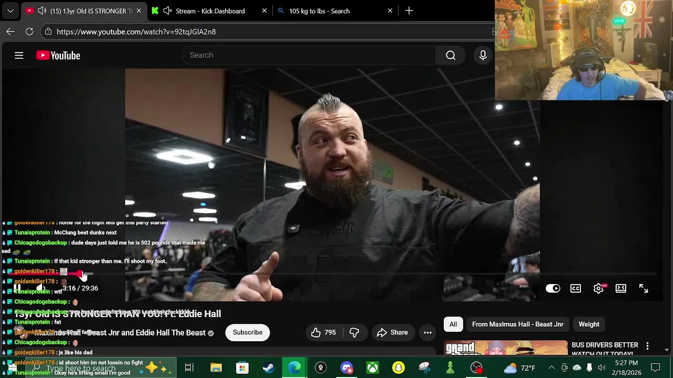
Task: Open taskbar volume speaker control
Action: (x=601, y=368)
